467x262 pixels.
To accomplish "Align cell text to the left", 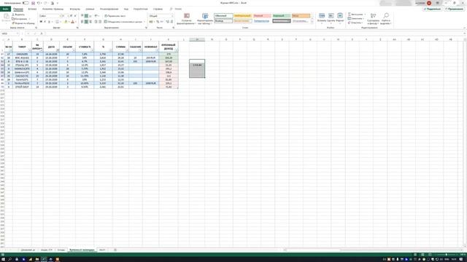I will tap(82, 22).
